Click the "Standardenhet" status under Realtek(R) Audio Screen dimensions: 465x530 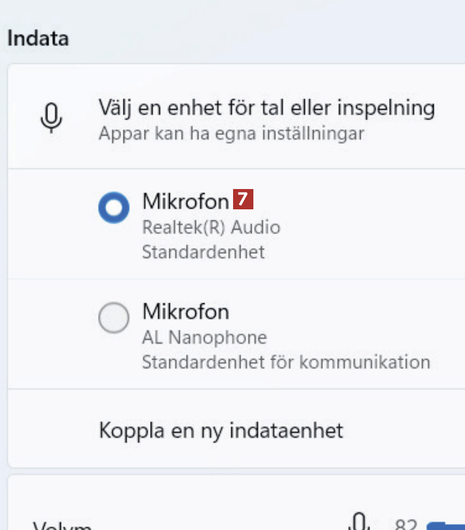203,252
